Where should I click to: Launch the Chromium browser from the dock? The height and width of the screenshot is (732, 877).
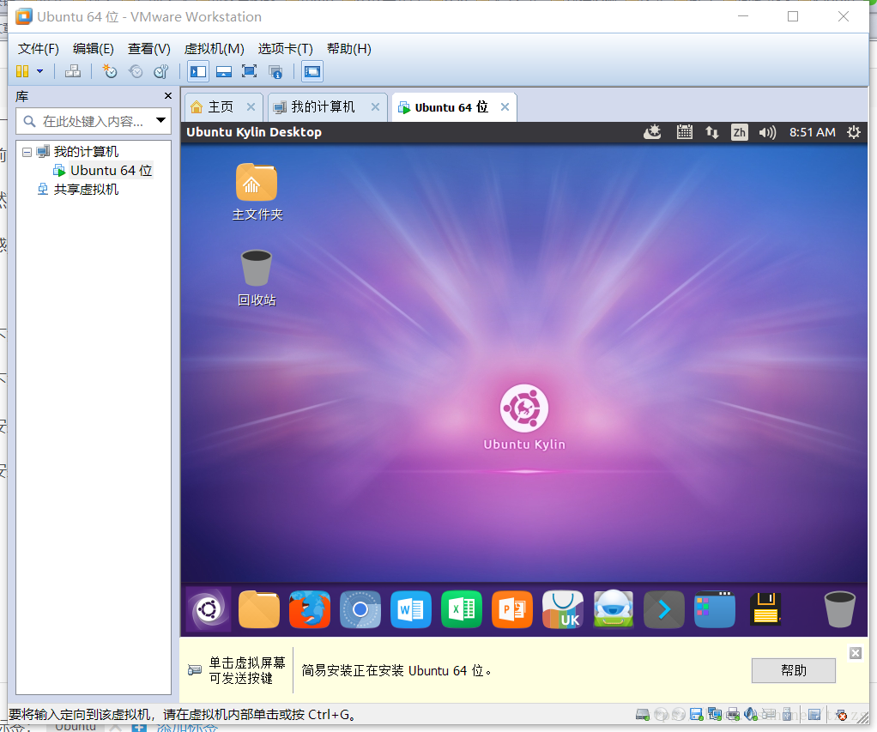360,609
